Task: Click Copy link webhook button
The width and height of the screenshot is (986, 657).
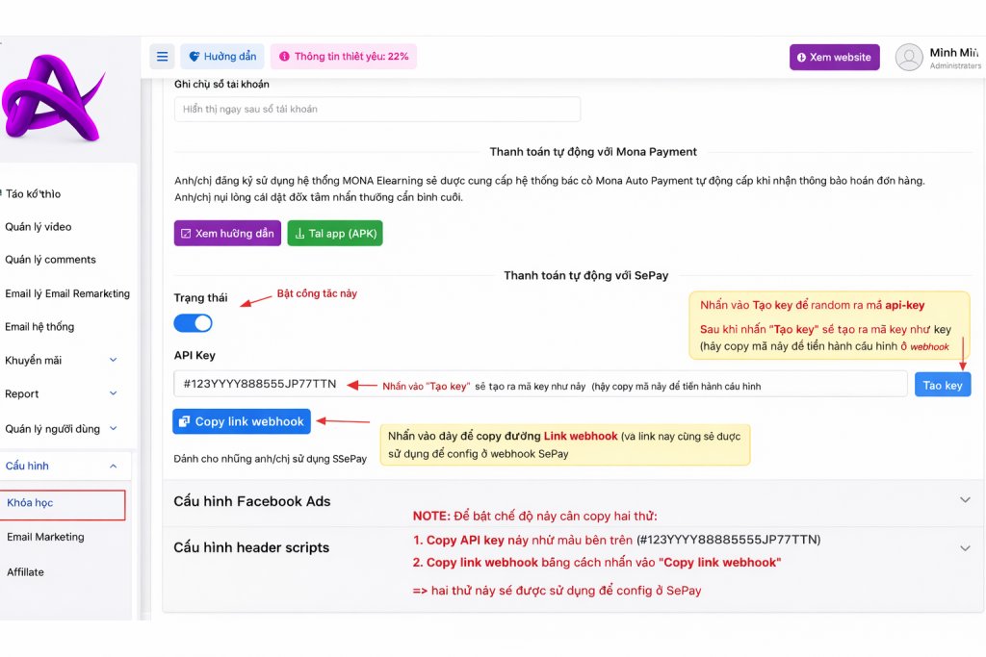Action: 240,421
